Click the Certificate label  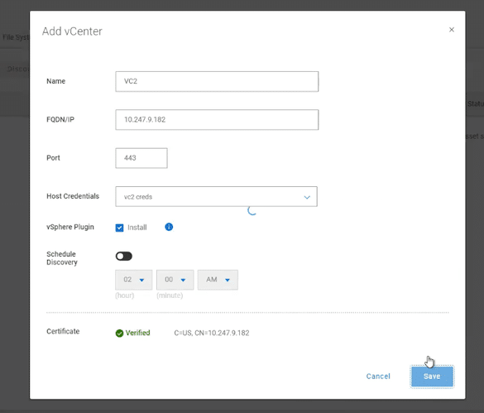click(63, 331)
